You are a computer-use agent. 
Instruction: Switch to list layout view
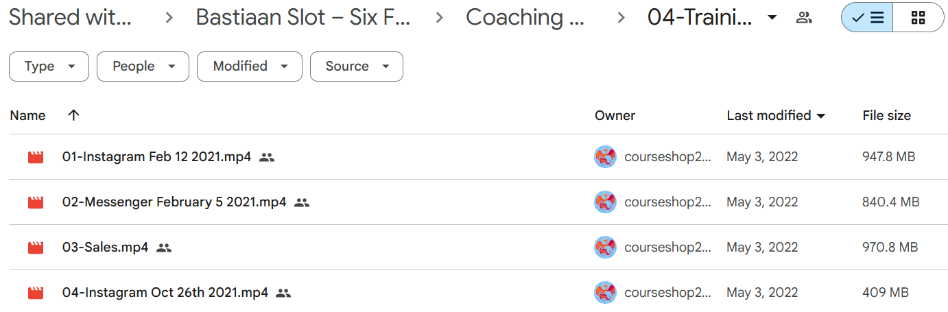[x=867, y=18]
